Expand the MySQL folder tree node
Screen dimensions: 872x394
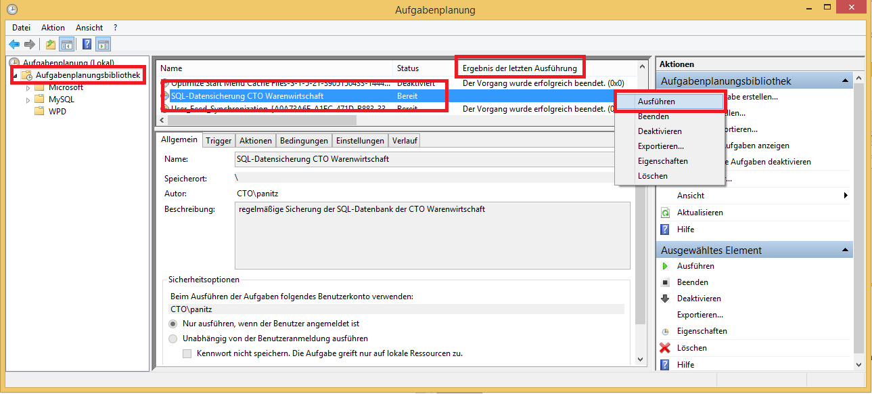pyautogui.click(x=28, y=100)
